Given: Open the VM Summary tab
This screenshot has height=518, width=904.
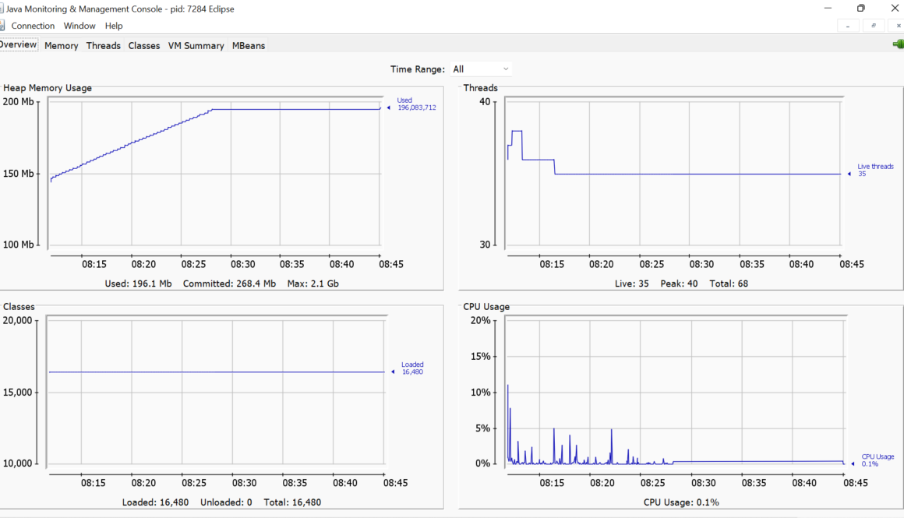Looking at the screenshot, I should [196, 46].
